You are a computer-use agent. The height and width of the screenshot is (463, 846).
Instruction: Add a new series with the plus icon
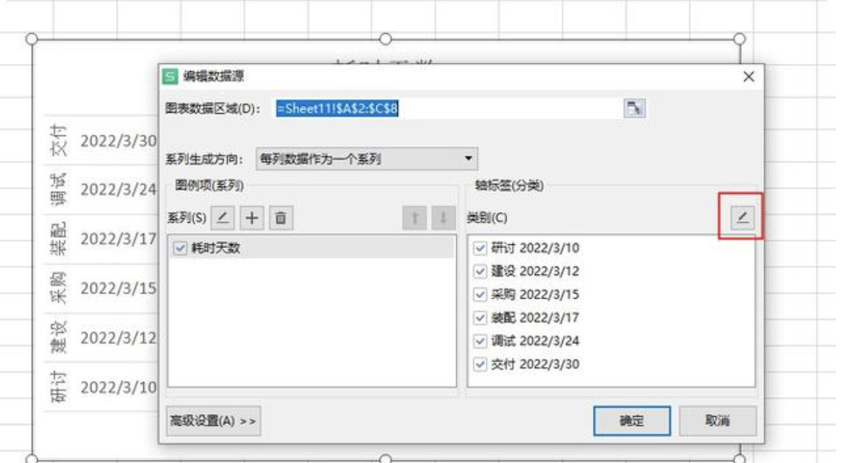click(252, 217)
